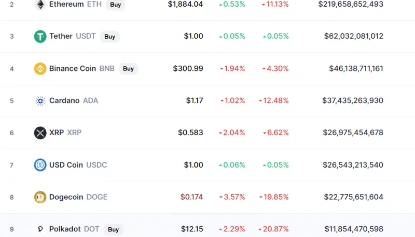Click the Polkadot DOT name link
Screen dimensions: 415x237
coord(74,229)
